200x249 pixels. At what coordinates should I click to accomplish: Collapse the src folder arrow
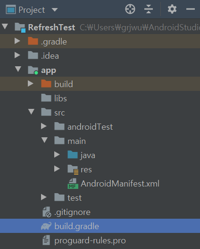coord(31,111)
